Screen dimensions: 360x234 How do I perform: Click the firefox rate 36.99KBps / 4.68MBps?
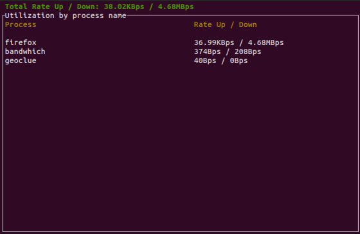point(239,42)
